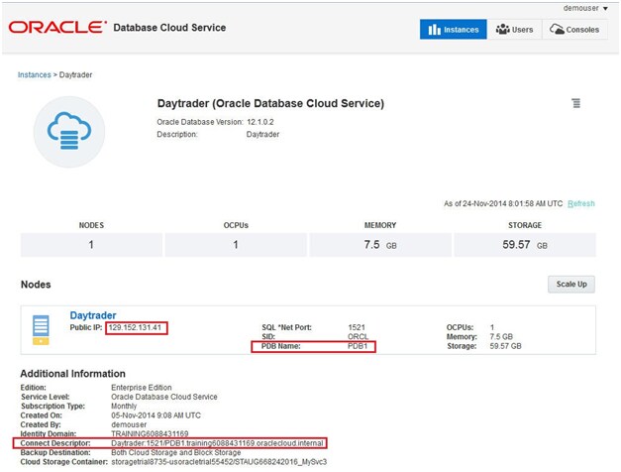
Task: Click the Connect Descriptor value
Action: coord(217,443)
